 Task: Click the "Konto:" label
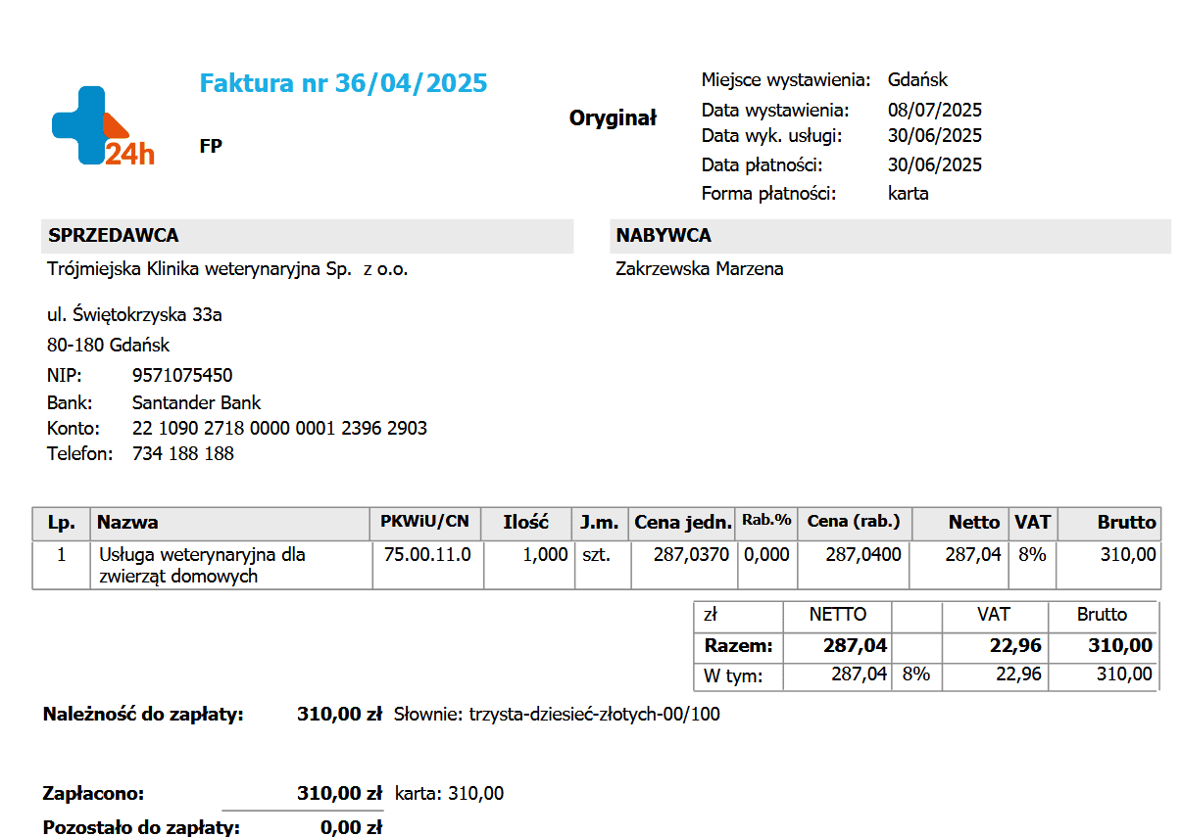74,428
